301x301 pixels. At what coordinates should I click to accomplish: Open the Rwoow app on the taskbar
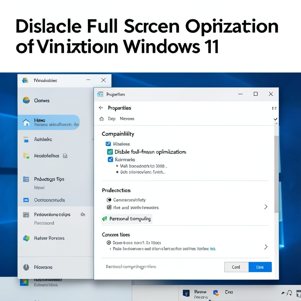(x=186, y=293)
